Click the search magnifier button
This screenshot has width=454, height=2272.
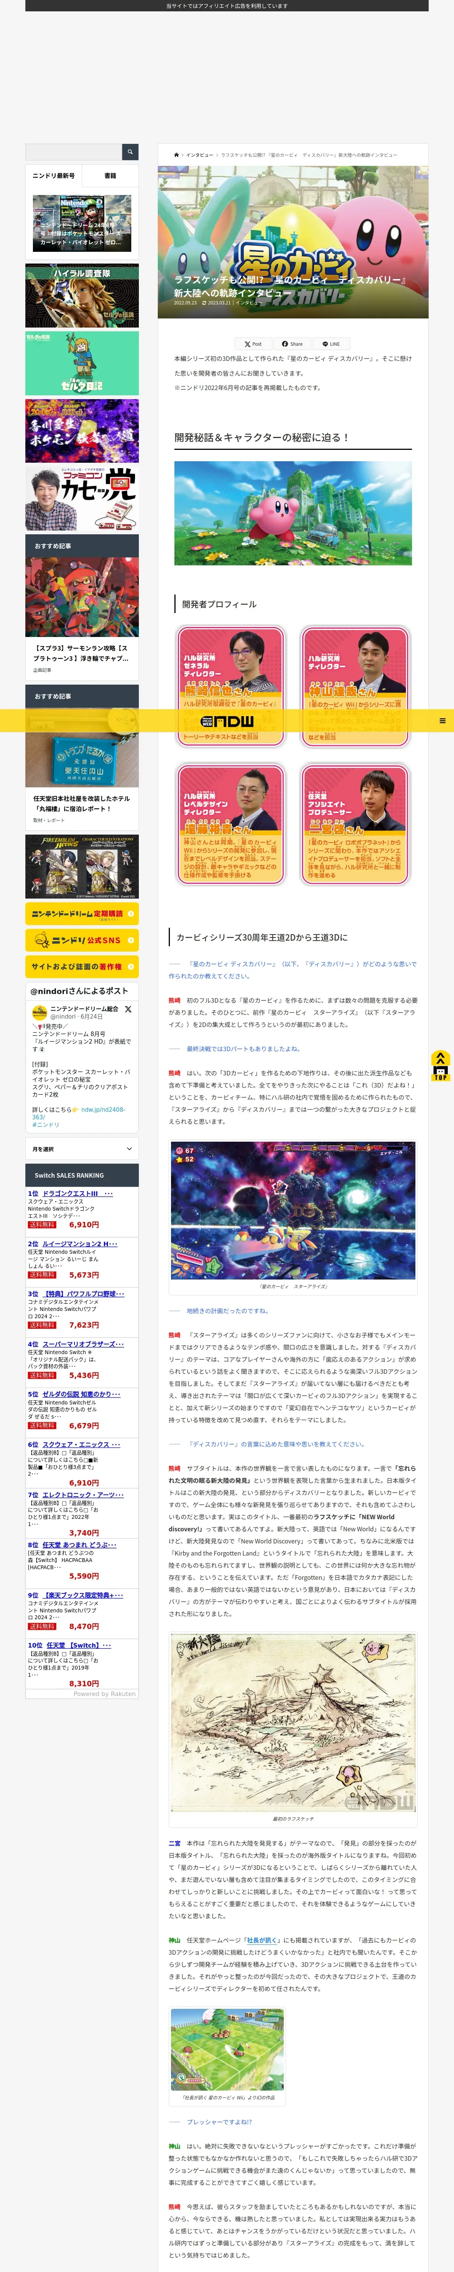click(130, 152)
